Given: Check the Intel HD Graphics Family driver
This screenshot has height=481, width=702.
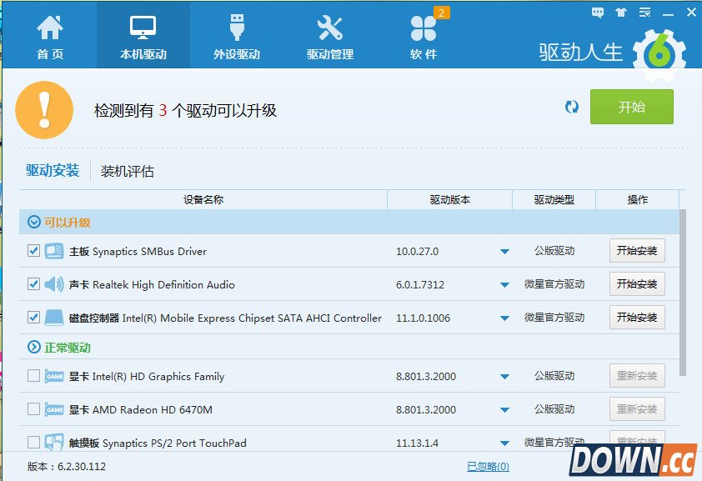Looking at the screenshot, I should click(x=33, y=376).
